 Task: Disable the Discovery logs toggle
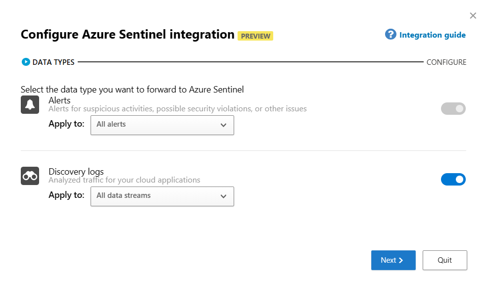click(x=453, y=180)
